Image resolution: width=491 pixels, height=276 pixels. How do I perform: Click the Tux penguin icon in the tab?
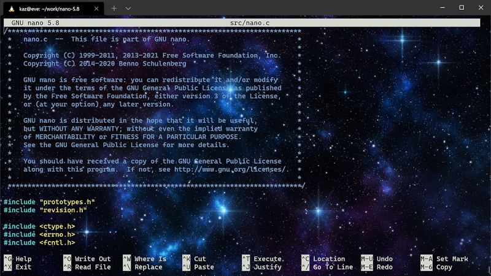[x=12, y=9]
